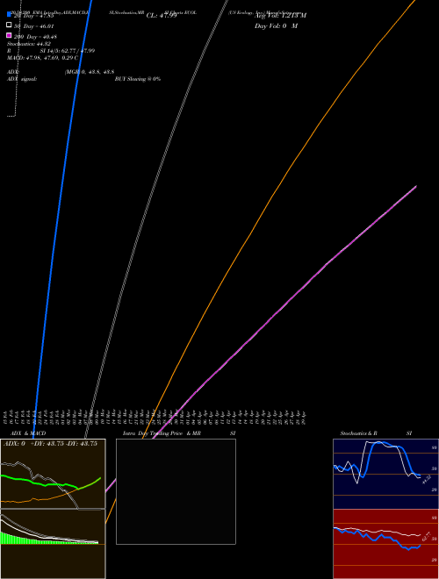Viewport: 439px width, 579px height.
Task: Click the rotated '44.32' value in Stochastics panel
Action: 427,479
